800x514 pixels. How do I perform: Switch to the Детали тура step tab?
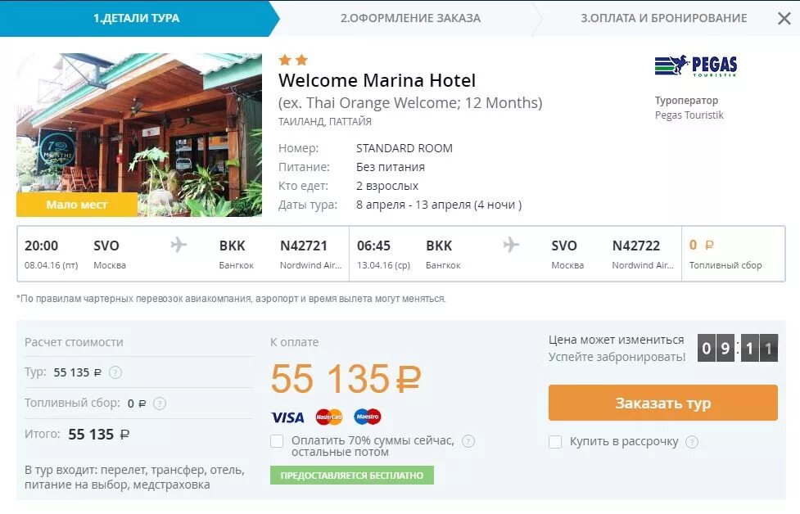click(x=136, y=18)
